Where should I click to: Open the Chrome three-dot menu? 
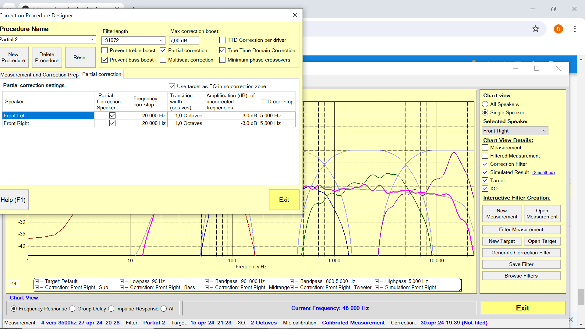click(x=575, y=29)
